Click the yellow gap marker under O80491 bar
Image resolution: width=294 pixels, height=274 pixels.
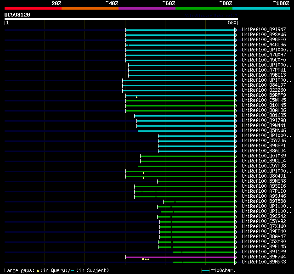(x=144, y=178)
